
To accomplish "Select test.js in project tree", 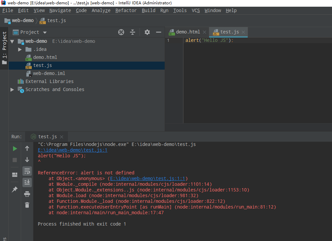I will coord(87,66).
